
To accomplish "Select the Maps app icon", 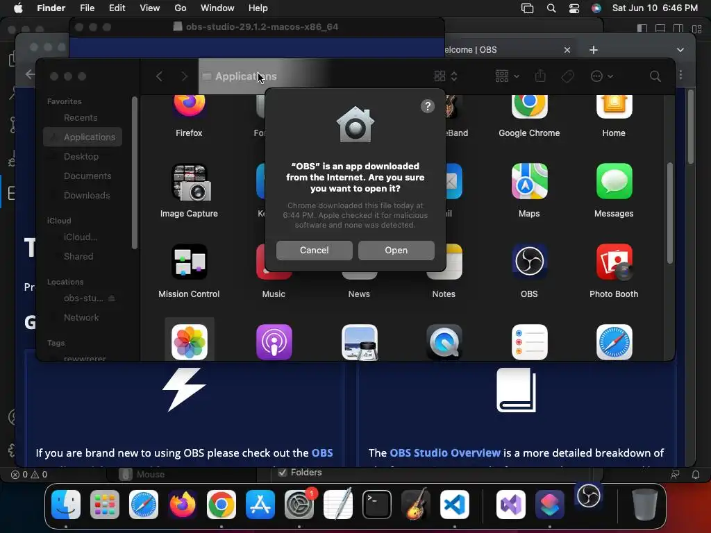I will point(529,182).
